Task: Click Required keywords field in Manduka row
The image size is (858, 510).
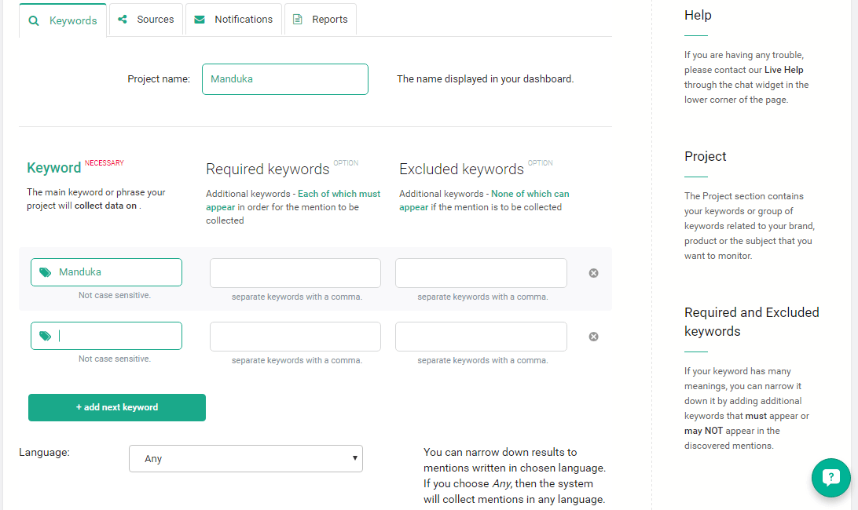Action: click(295, 273)
